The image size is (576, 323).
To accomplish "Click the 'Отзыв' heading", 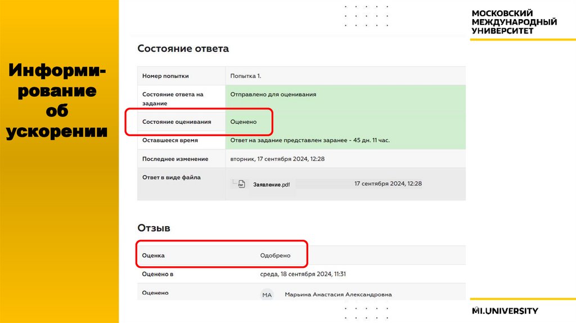I will tap(154, 228).
